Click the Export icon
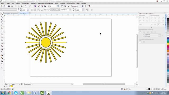169x95 pixels. [x=42, y=6]
